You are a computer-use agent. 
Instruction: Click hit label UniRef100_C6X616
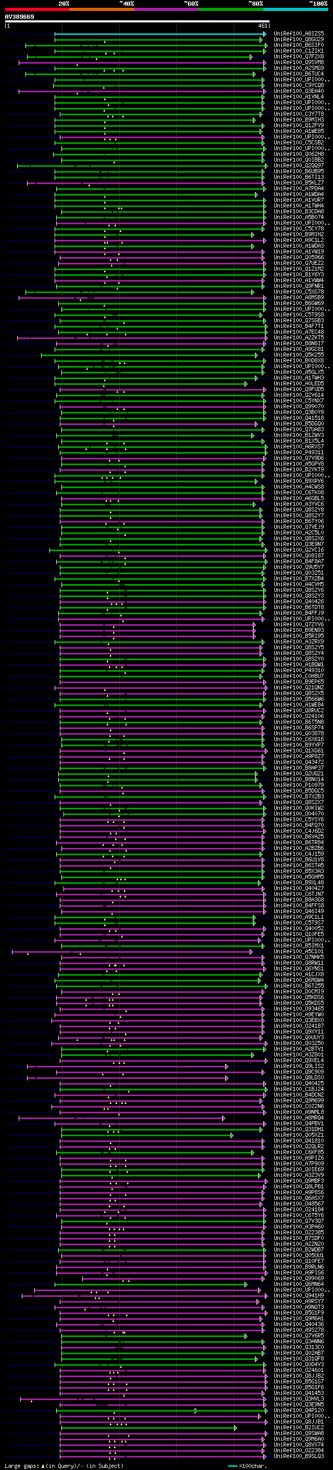(299, 739)
